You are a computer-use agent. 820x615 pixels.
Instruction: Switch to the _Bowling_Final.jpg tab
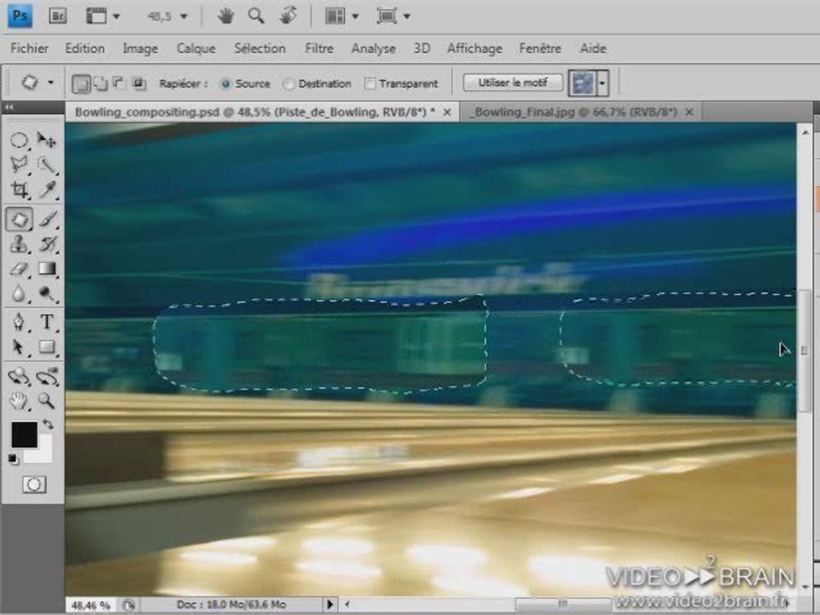click(x=576, y=112)
